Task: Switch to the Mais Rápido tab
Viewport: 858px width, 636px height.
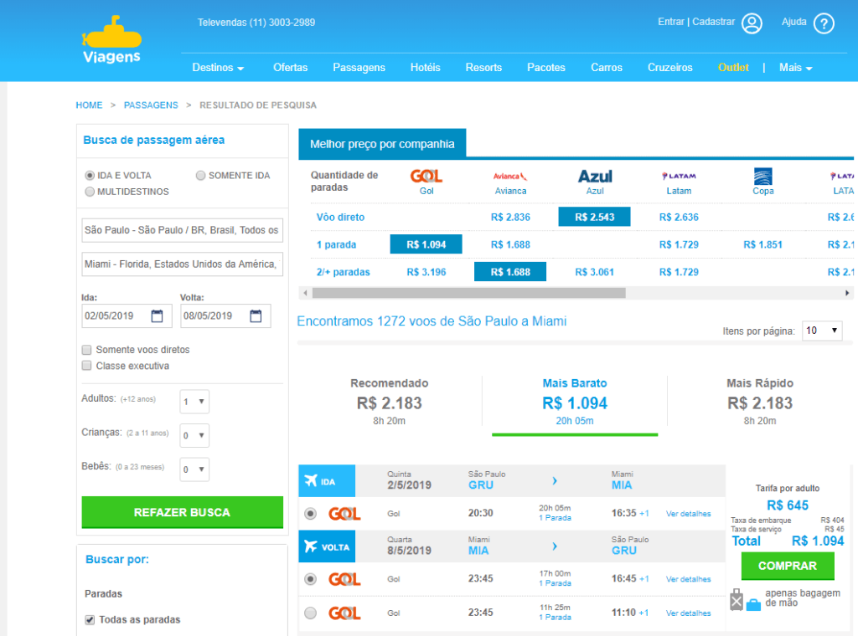Action: click(x=759, y=402)
